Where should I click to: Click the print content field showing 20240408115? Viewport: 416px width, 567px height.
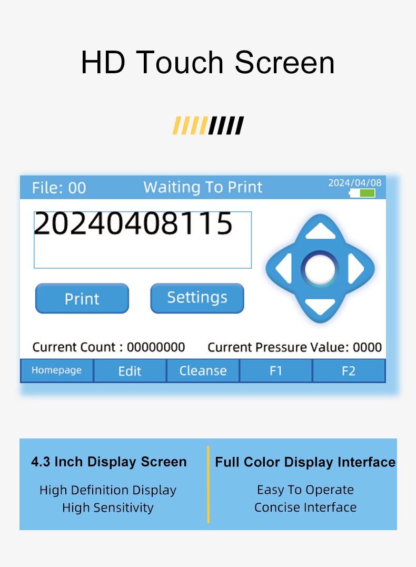[x=142, y=240]
